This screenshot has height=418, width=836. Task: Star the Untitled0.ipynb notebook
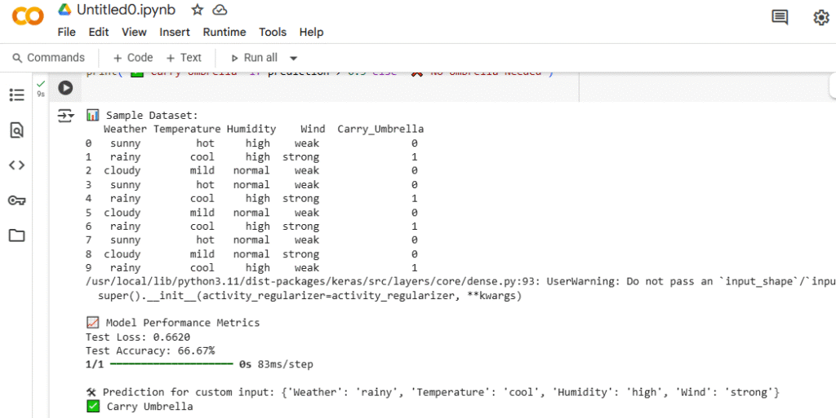(197, 10)
